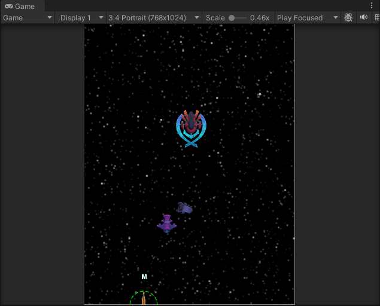Click the bug-shaped debug icon in the toolbar

pos(348,18)
